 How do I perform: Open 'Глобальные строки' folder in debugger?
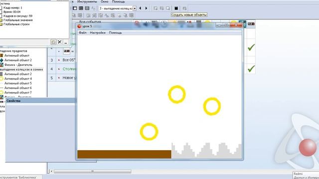16,24
